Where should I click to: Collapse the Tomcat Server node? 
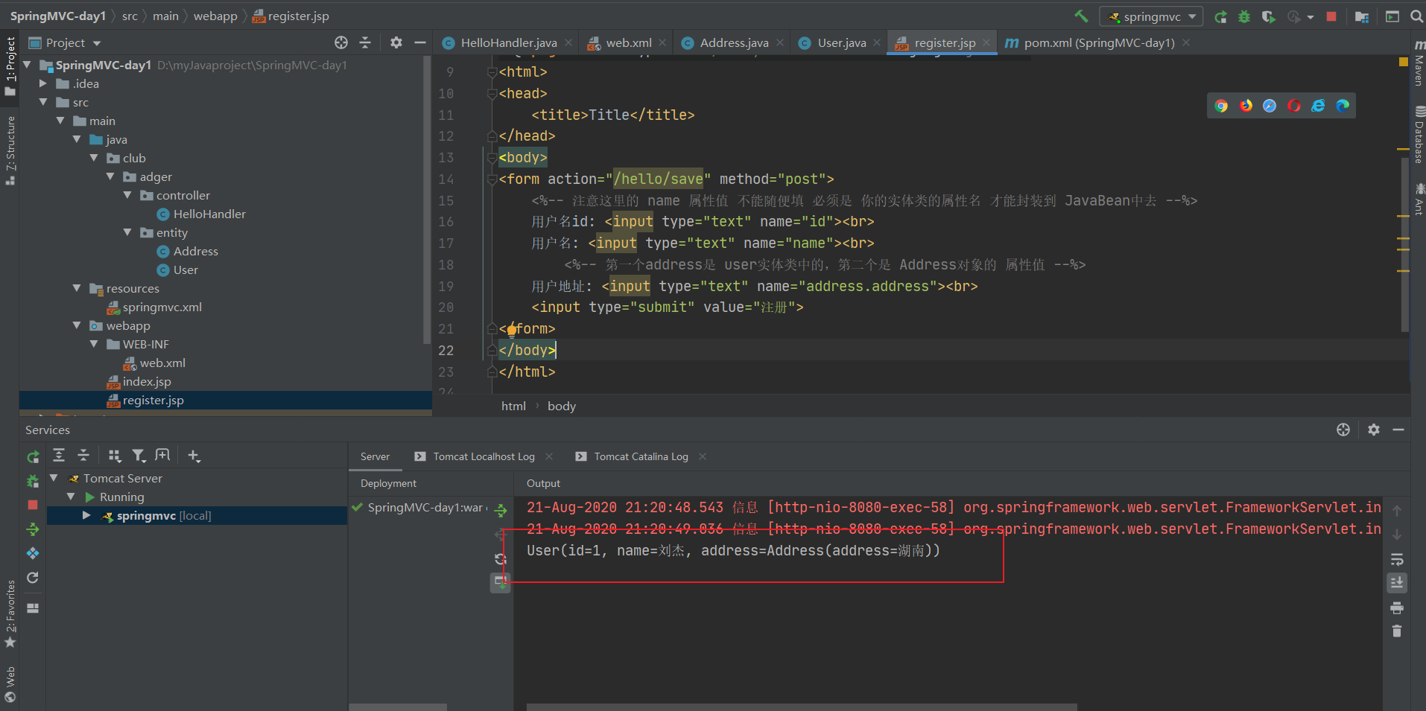tap(54, 478)
